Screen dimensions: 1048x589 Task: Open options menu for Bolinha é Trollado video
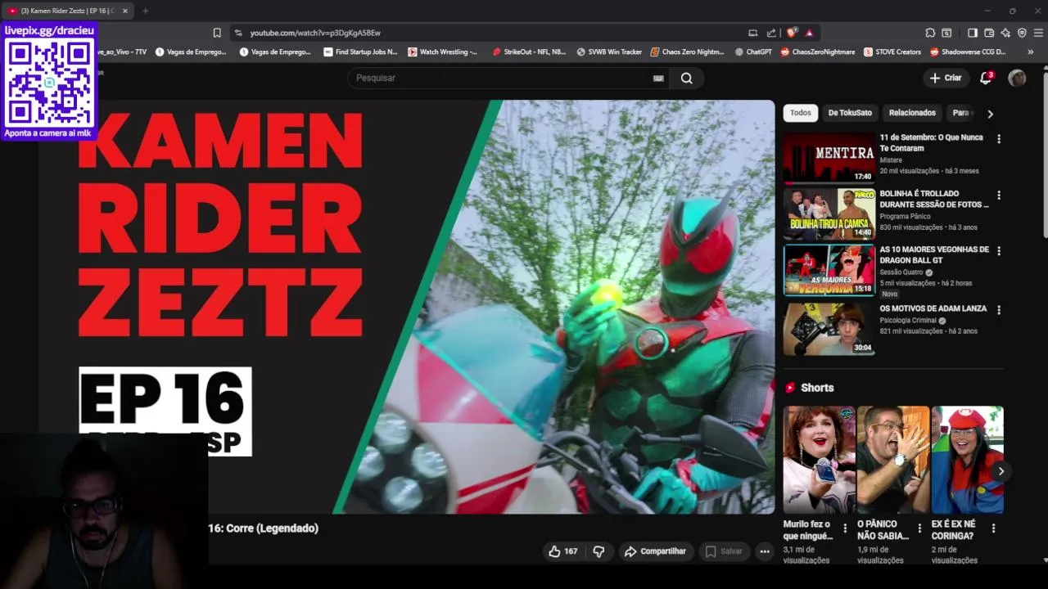point(999,196)
